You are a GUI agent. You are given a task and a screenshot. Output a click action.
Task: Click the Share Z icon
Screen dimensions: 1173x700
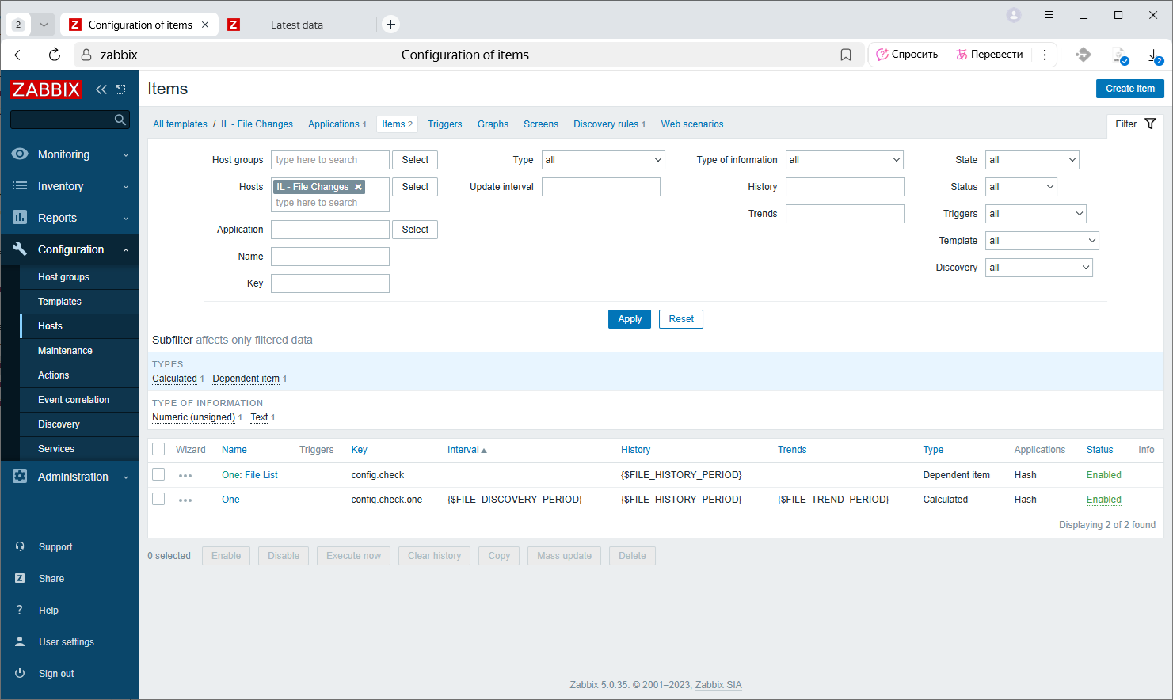20,578
